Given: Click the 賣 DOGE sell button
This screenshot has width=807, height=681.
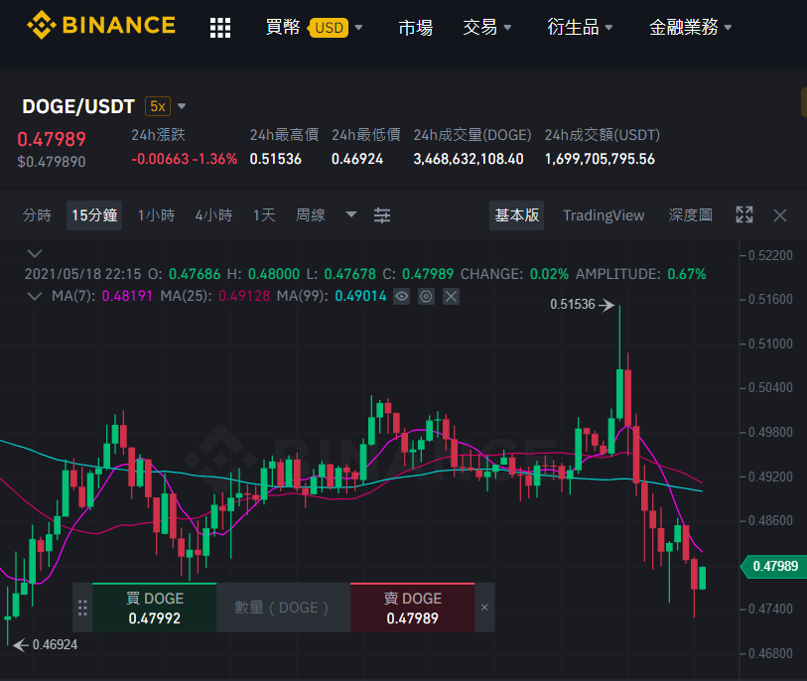Looking at the screenshot, I should coord(412,608).
